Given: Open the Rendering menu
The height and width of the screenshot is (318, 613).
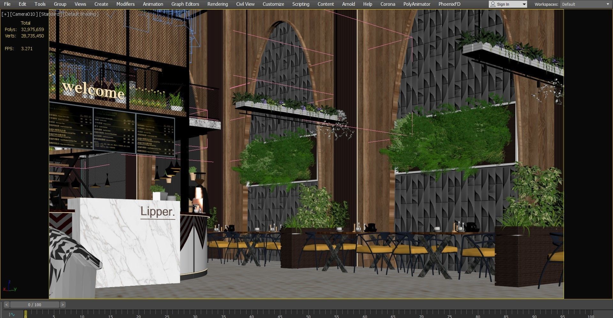Looking at the screenshot, I should 217,4.
